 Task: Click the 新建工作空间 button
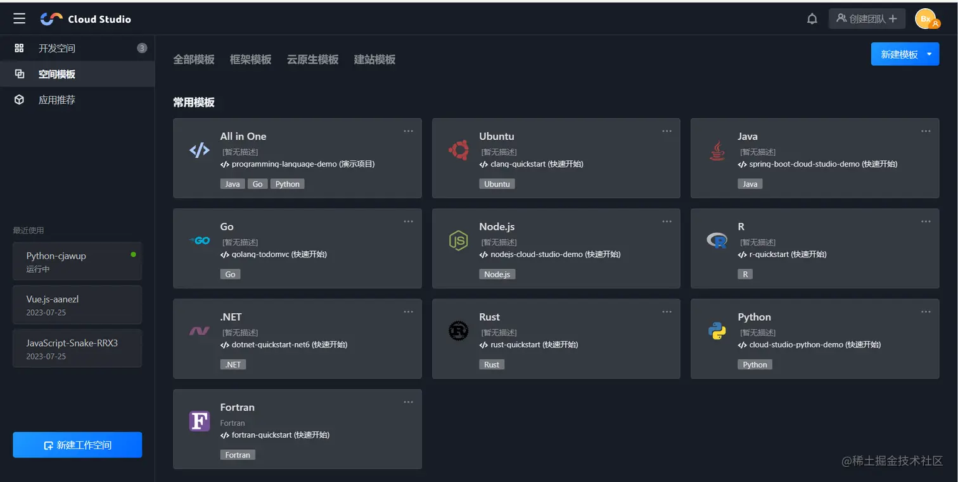point(77,445)
